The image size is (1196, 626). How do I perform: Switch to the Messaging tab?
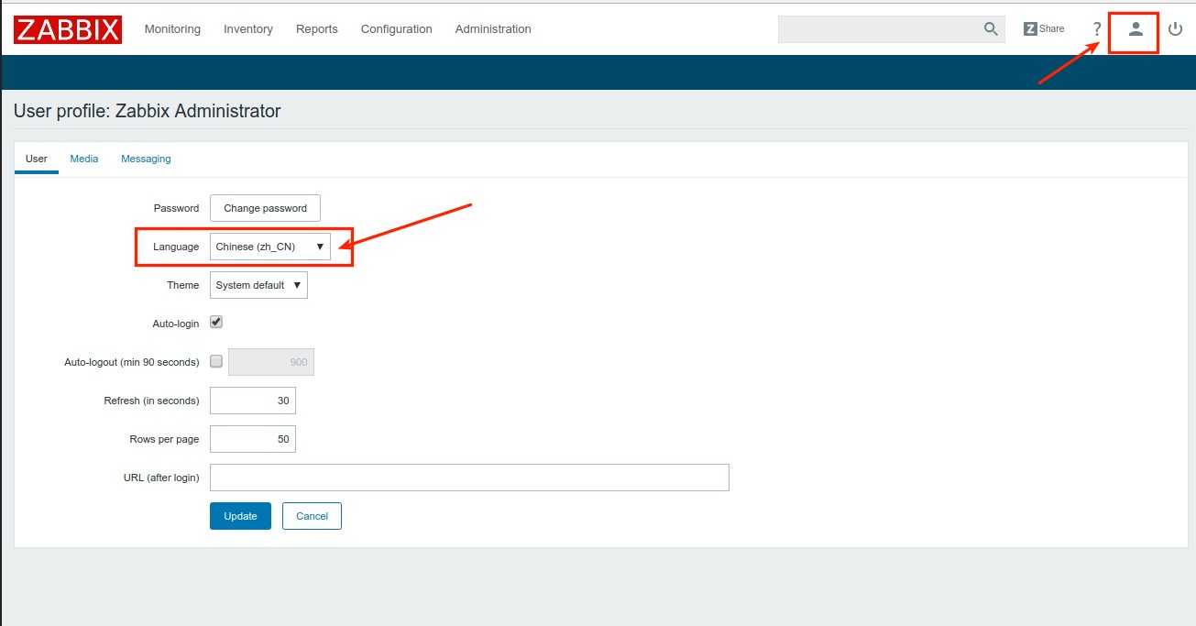(146, 159)
